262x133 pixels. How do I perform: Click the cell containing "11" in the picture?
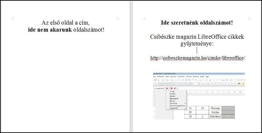[x=190, y=108]
